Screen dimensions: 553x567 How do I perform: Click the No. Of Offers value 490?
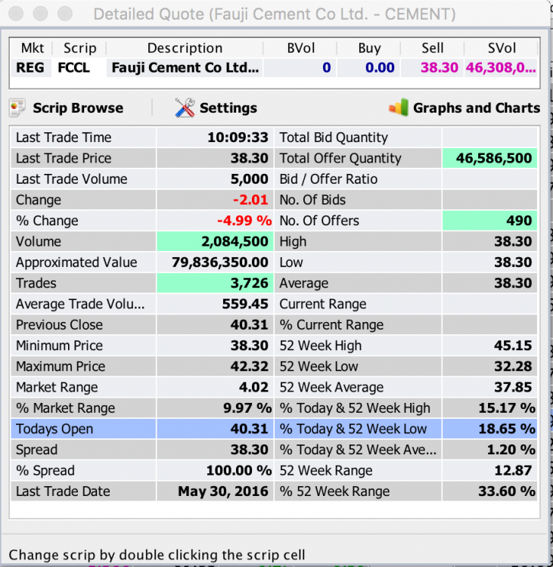519,221
